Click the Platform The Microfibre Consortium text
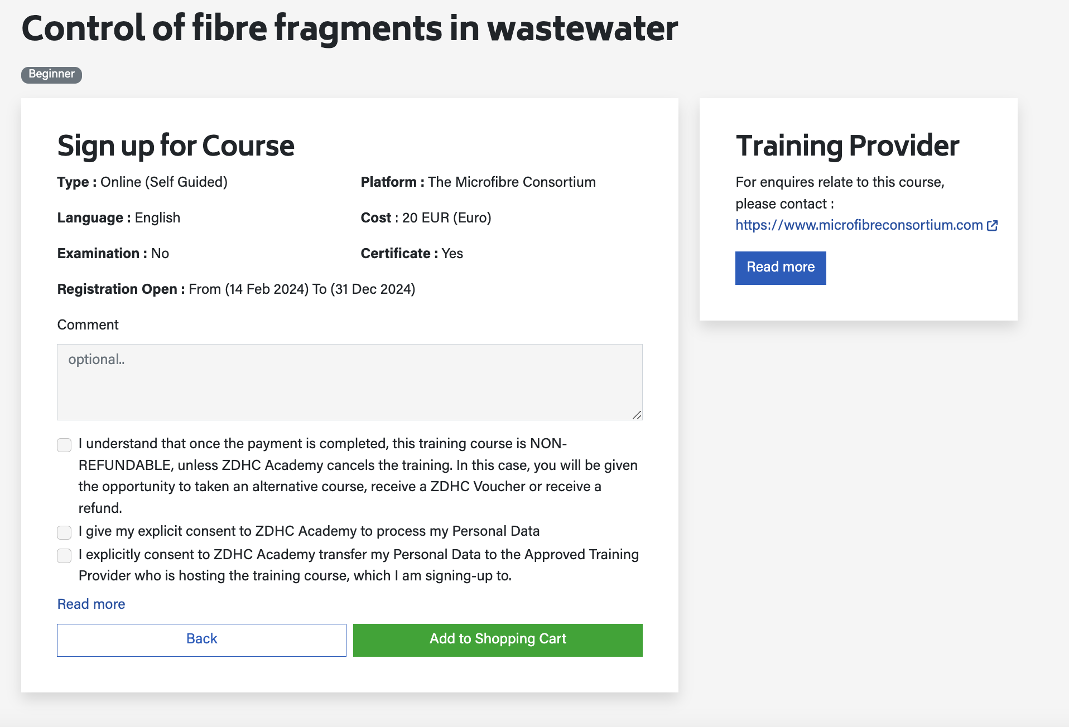This screenshot has height=727, width=1069. (x=478, y=182)
